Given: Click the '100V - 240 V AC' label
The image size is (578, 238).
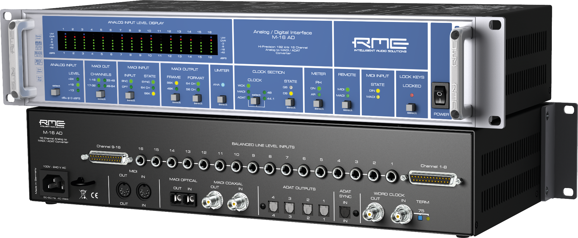Looking at the screenshot, I should pos(54,167).
